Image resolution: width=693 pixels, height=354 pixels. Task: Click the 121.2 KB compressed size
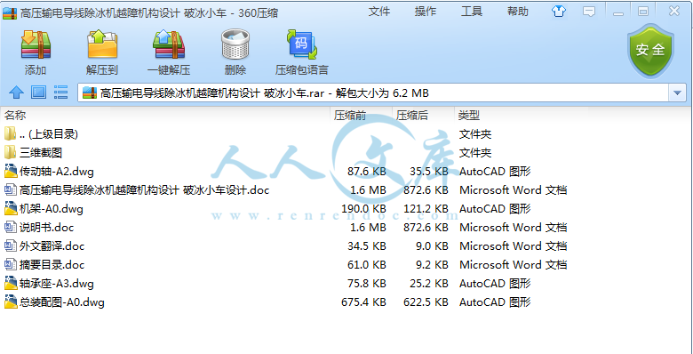(426, 209)
